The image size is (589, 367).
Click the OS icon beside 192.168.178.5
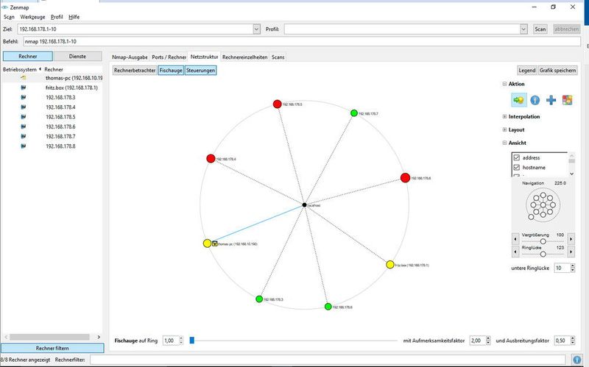(x=24, y=117)
